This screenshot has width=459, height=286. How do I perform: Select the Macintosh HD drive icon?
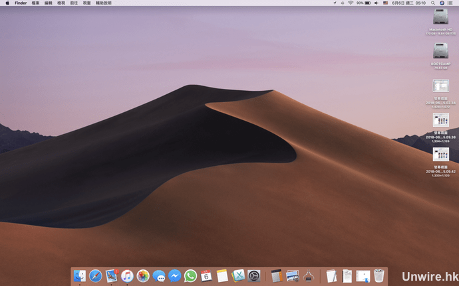[440, 17]
